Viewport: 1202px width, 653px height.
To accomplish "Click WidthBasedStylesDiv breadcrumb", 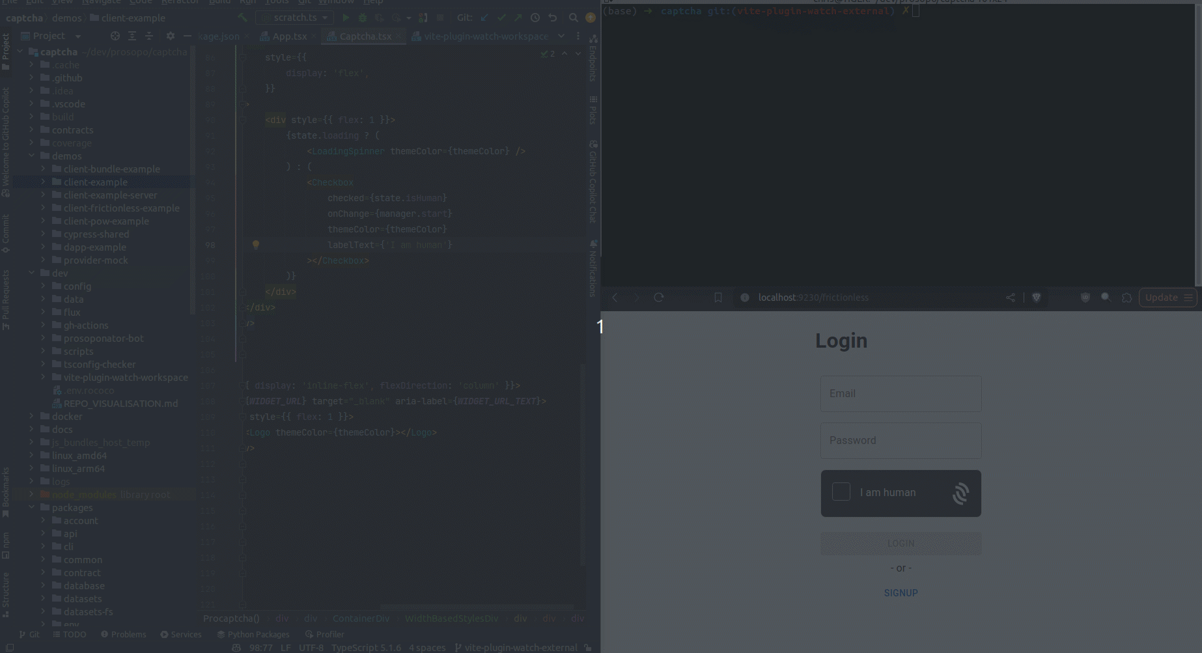I will pos(451,618).
